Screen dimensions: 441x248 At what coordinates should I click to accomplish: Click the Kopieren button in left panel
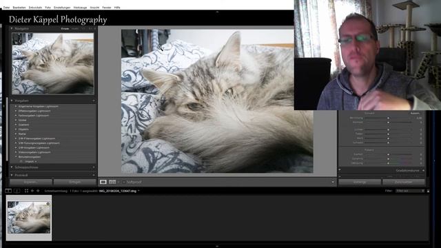click(30, 182)
